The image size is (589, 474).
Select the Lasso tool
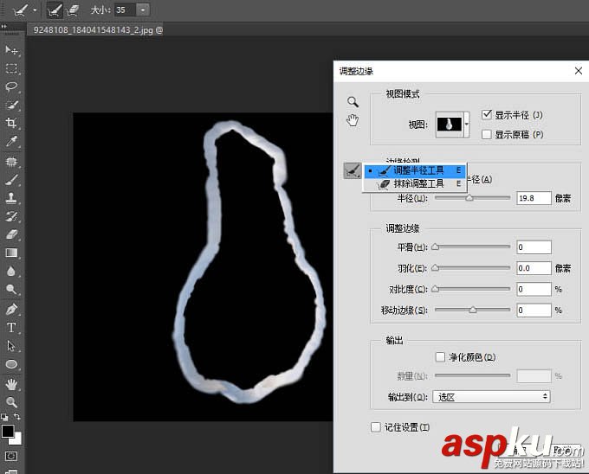tap(11, 86)
